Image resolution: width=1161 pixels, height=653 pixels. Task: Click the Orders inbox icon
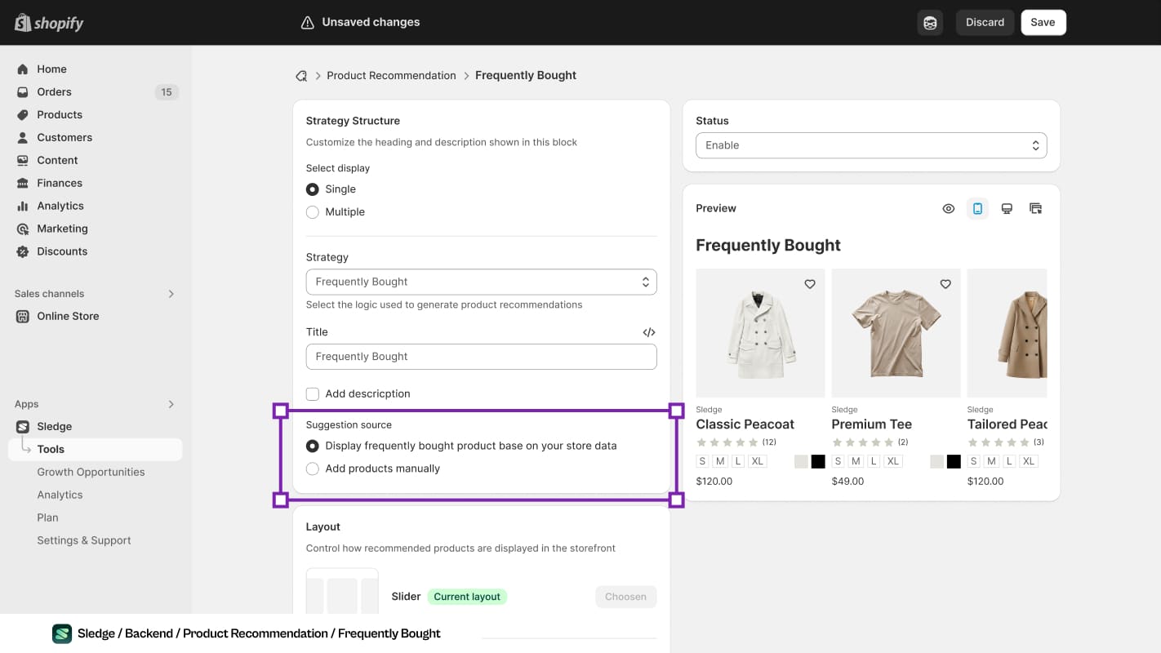click(23, 92)
